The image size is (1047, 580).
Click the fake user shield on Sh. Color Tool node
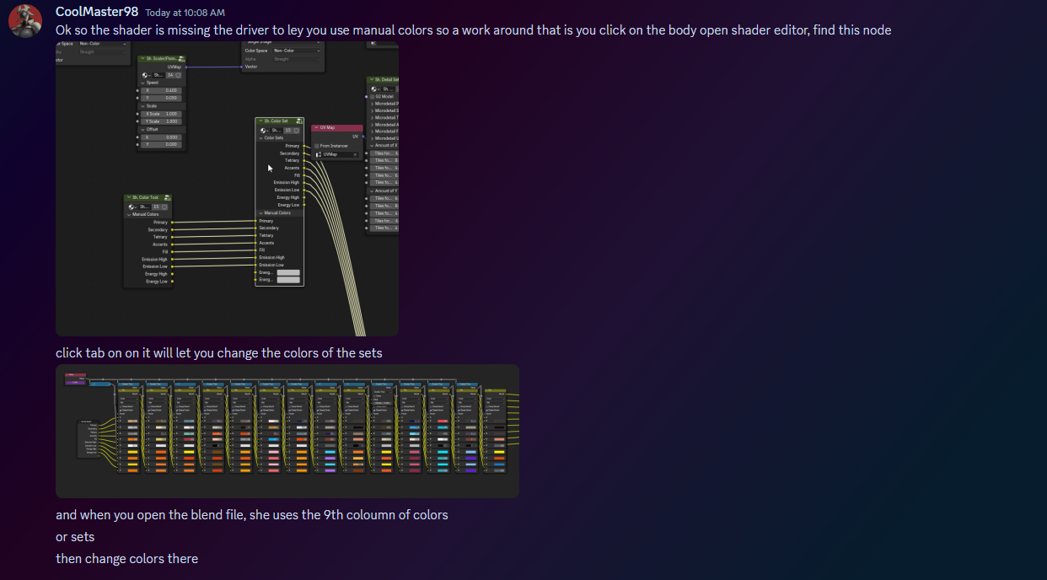tap(164, 207)
